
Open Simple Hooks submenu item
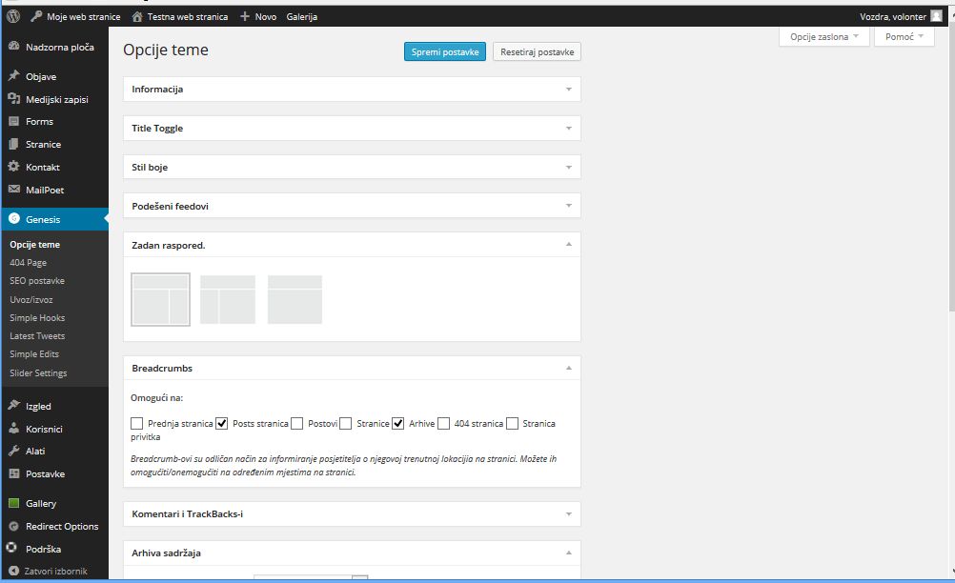coord(37,317)
